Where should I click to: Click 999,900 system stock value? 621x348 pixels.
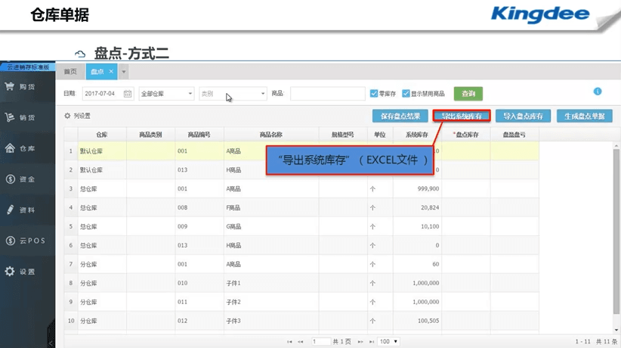(x=428, y=189)
